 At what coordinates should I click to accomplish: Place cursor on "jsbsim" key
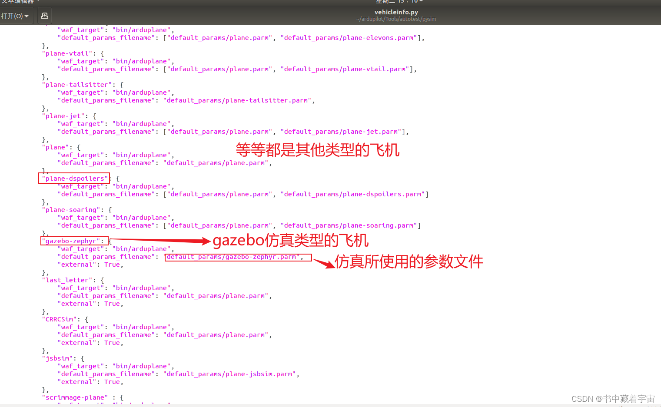[58, 358]
